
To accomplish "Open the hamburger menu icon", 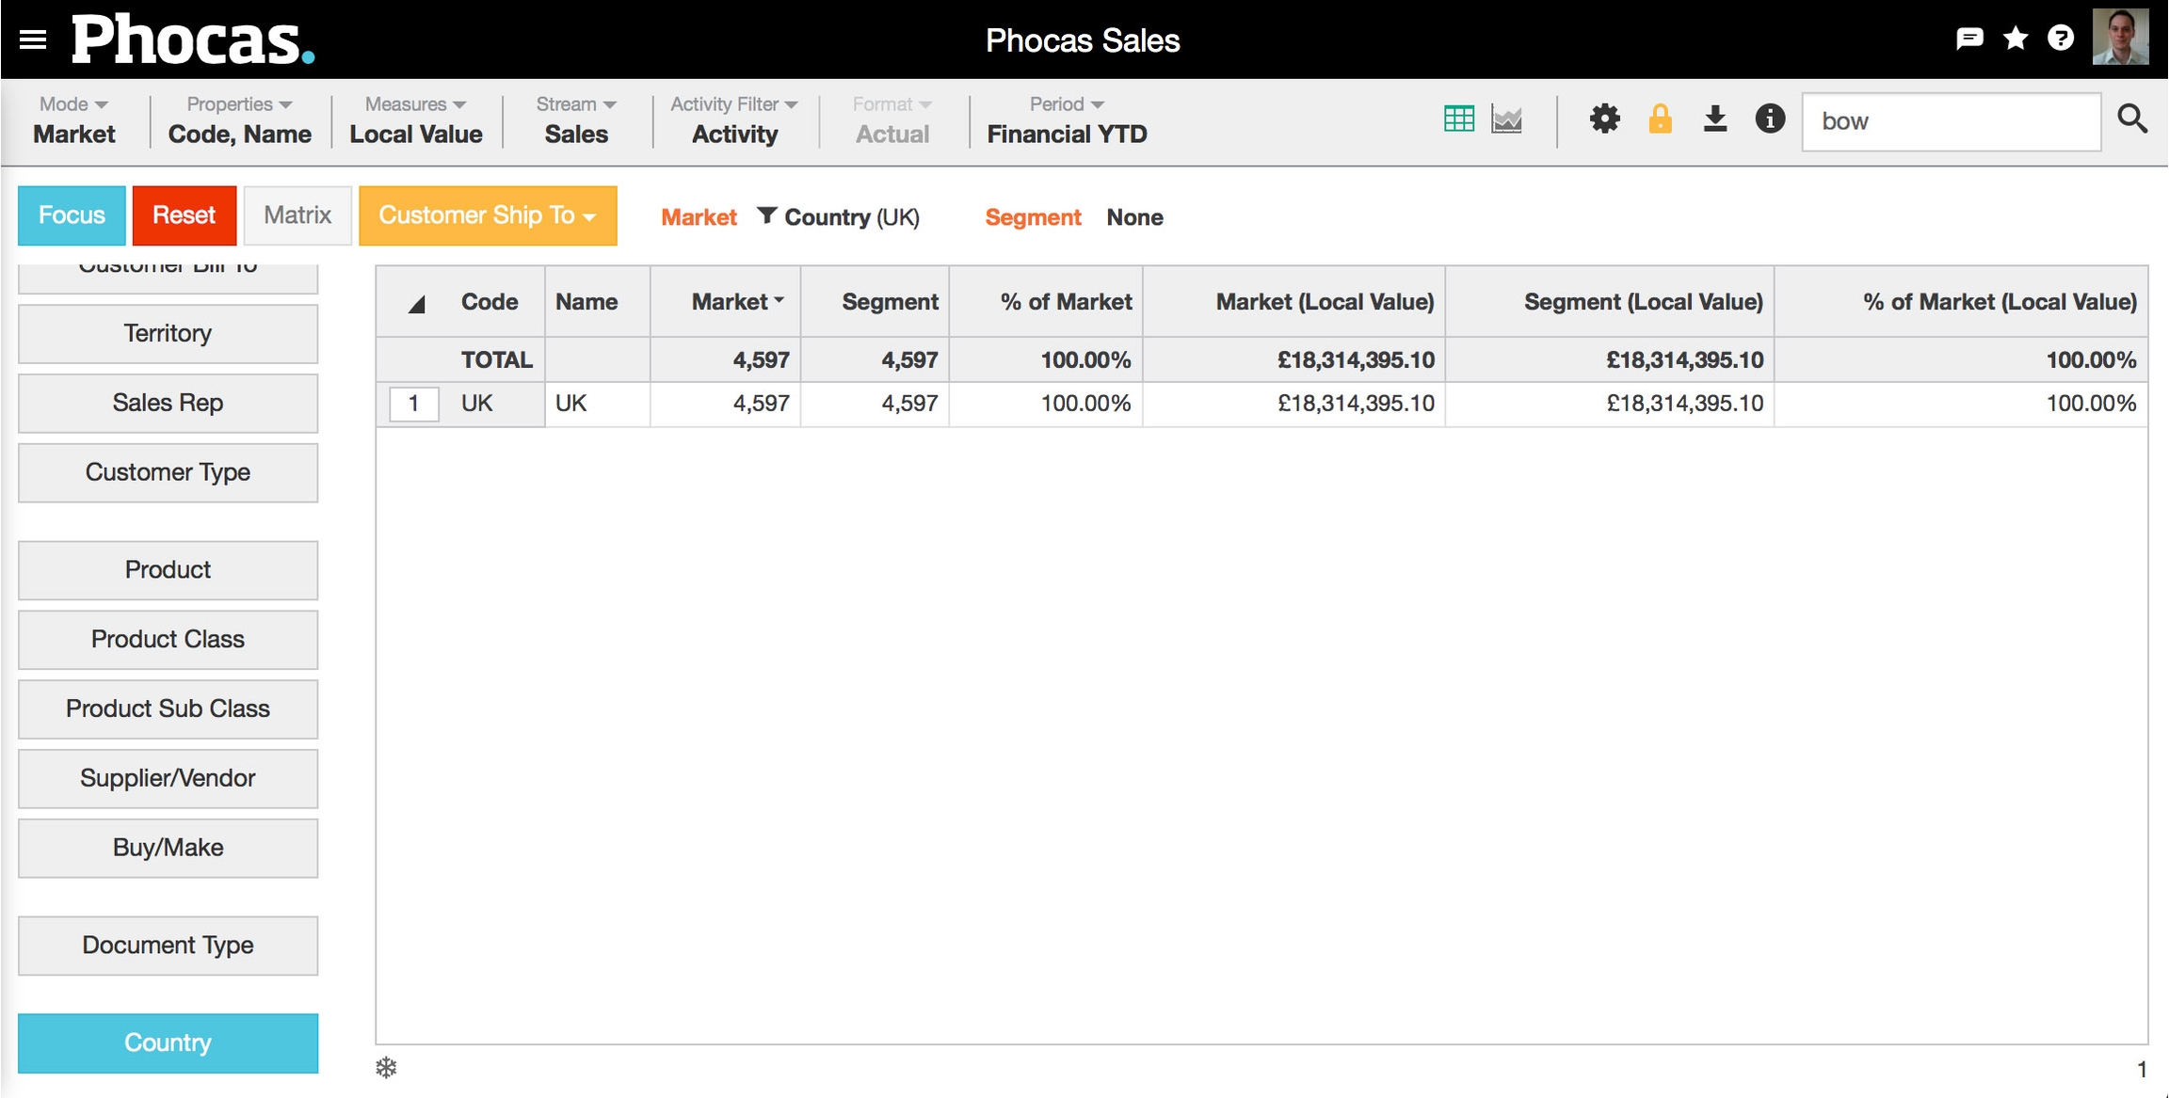I will coord(33,40).
